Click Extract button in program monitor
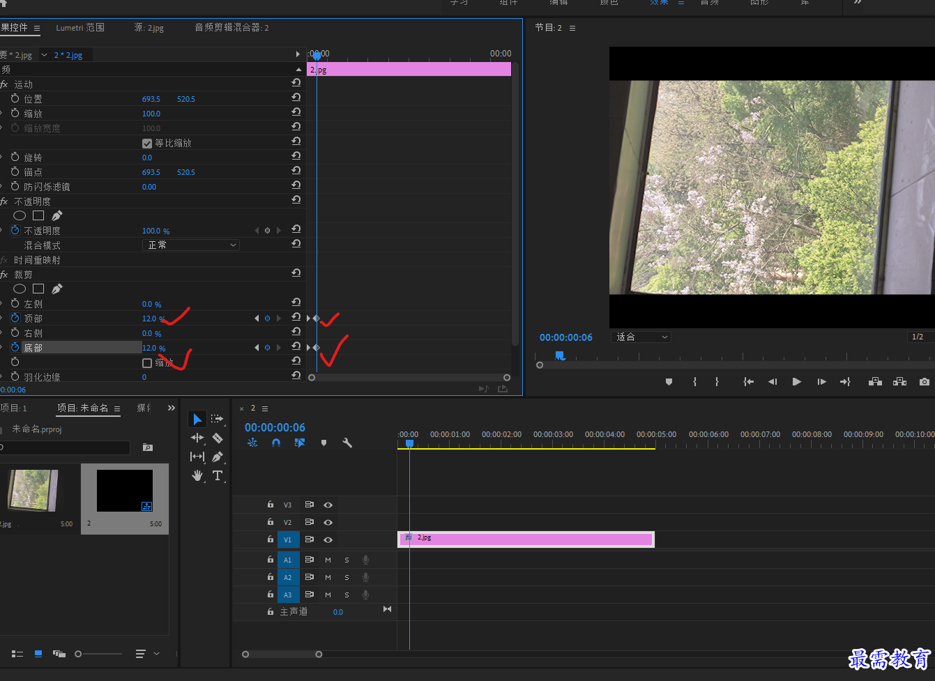 click(899, 381)
